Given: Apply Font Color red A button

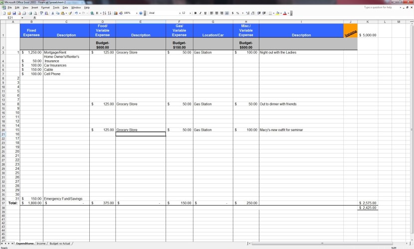Looking at the screenshot, I should (x=285, y=13).
